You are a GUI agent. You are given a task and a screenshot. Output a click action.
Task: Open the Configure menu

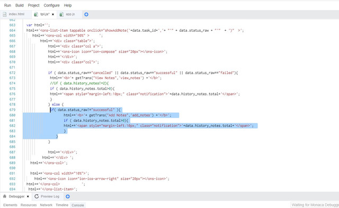[51, 5]
